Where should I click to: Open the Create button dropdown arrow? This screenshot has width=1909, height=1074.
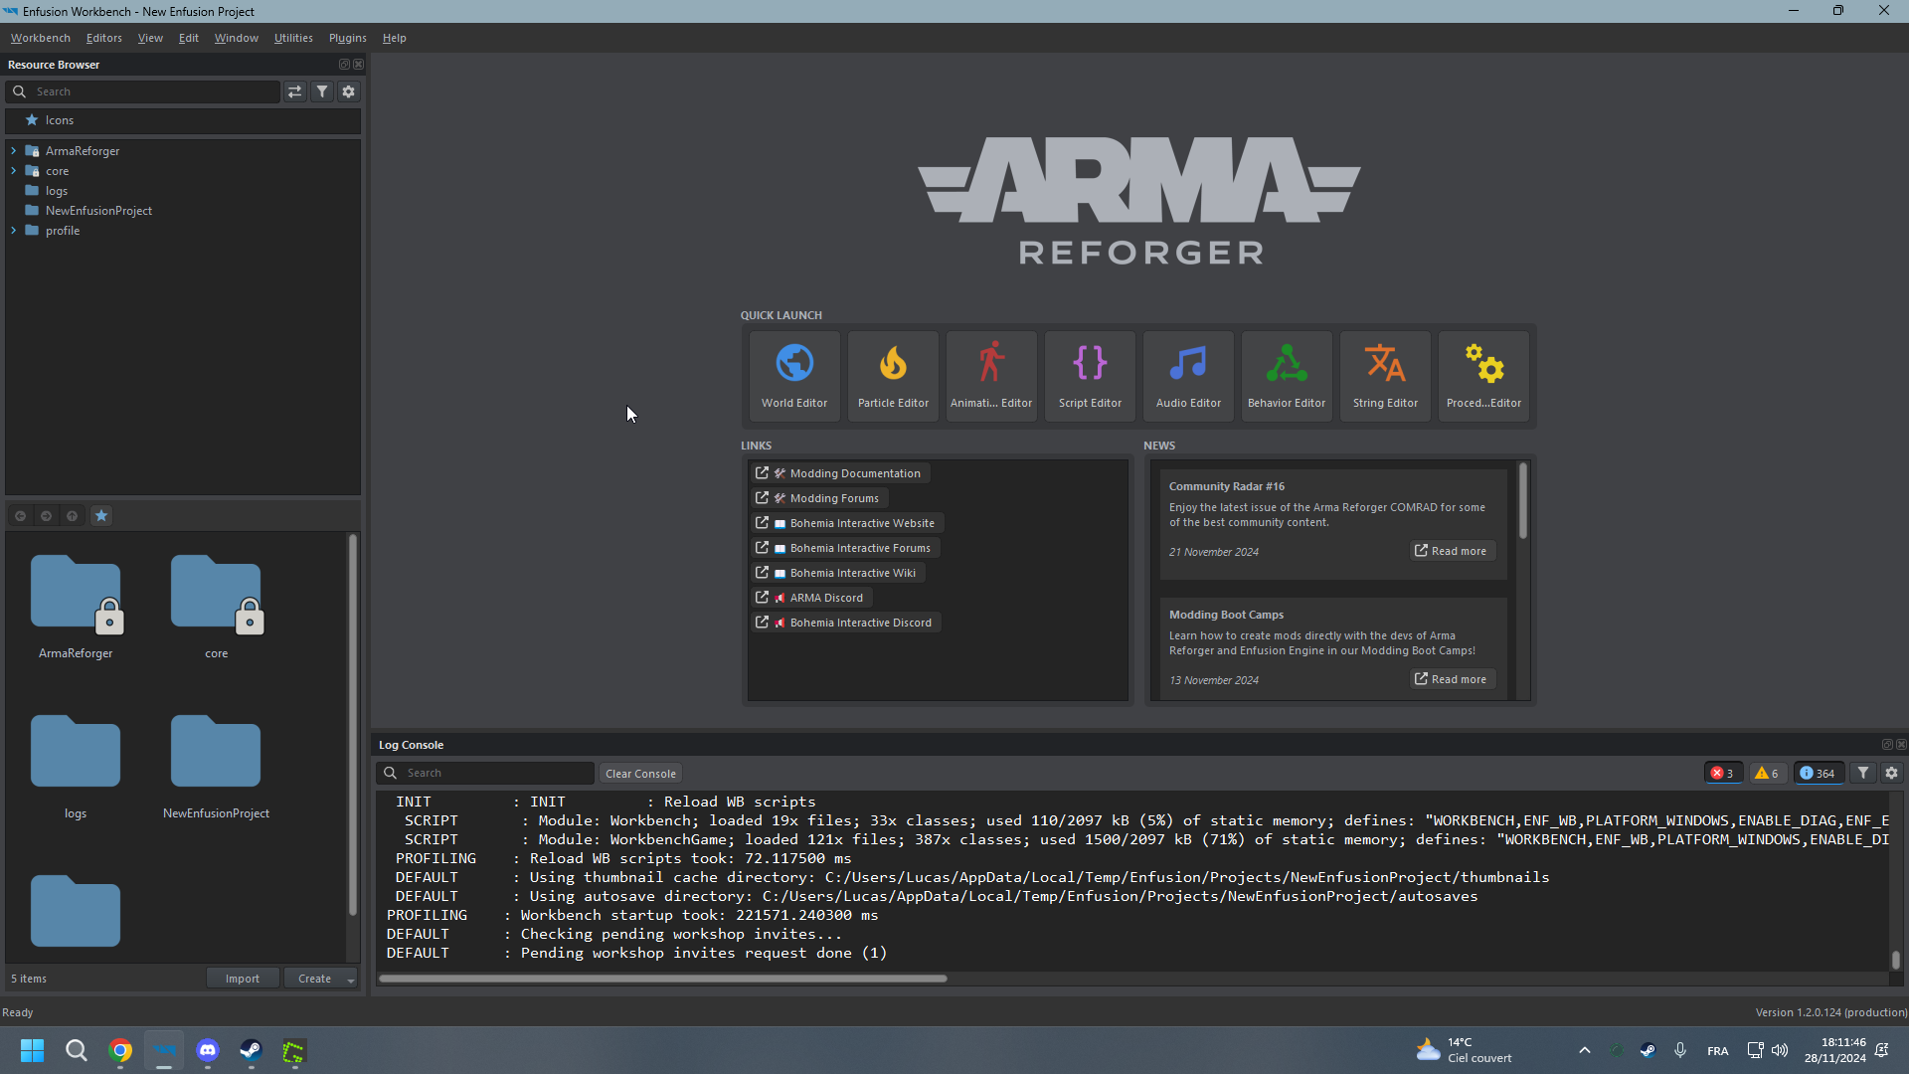coord(351,980)
